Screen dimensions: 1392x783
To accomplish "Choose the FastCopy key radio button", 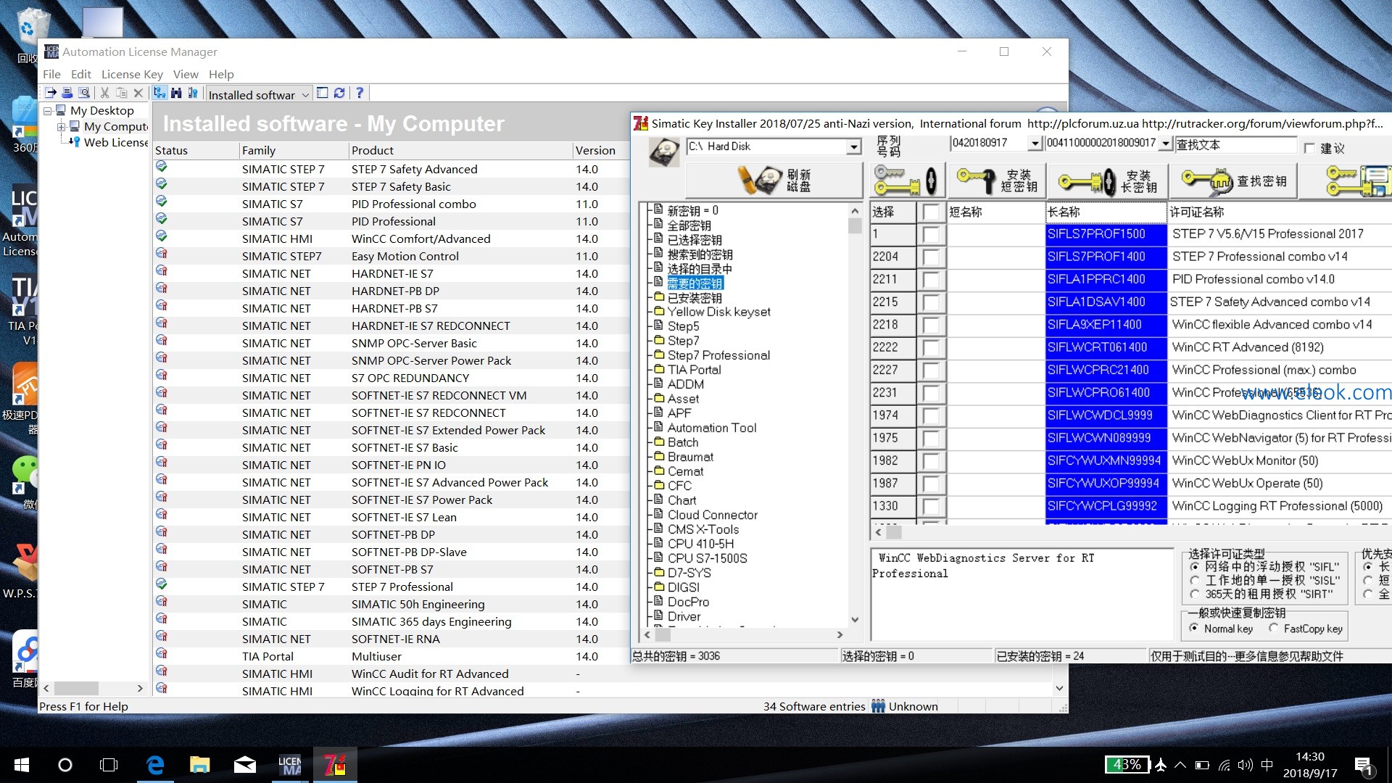I will coord(1274,629).
